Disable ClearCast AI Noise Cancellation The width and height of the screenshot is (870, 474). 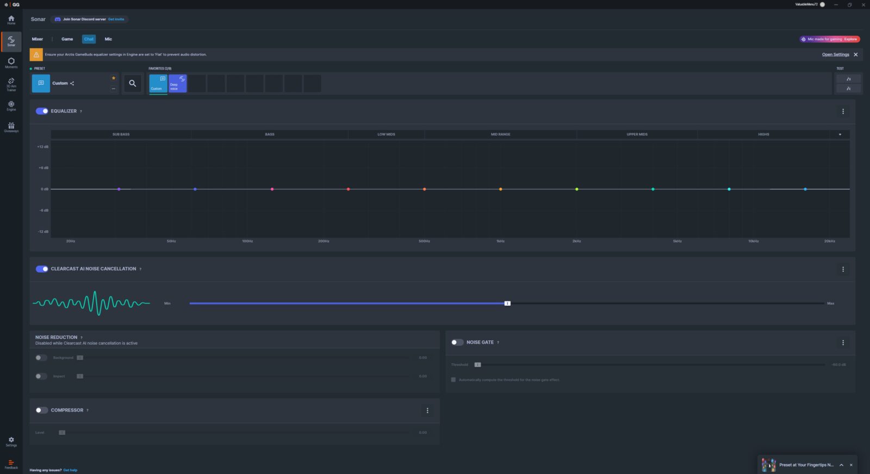click(x=42, y=269)
